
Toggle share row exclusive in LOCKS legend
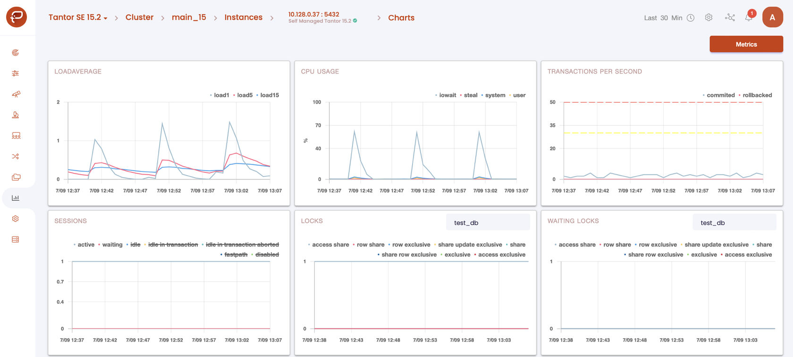[x=407, y=255]
